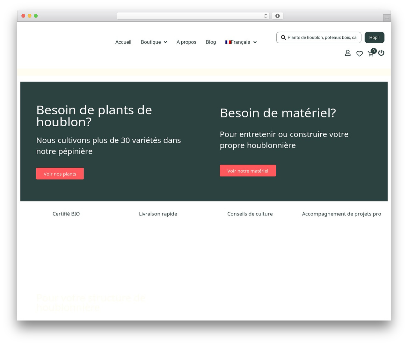This screenshot has height=345, width=408.
Task: Open a new browser tab with plus
Action: click(387, 18)
